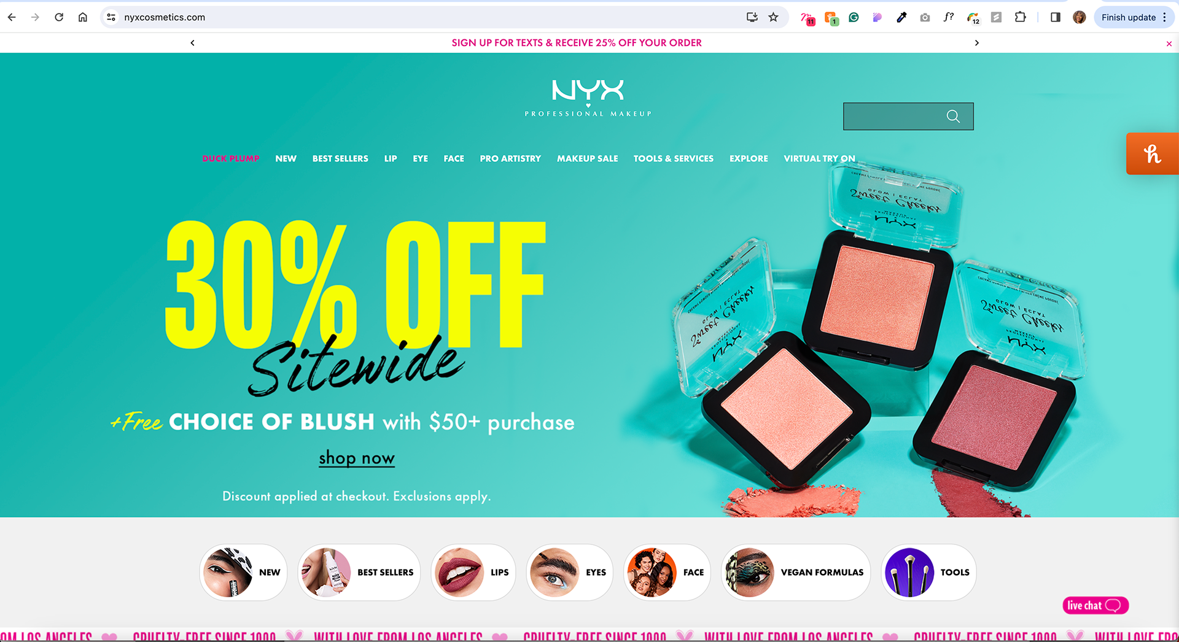The height and width of the screenshot is (642, 1179).
Task: Toggle the browser side panel icon
Action: click(1056, 17)
